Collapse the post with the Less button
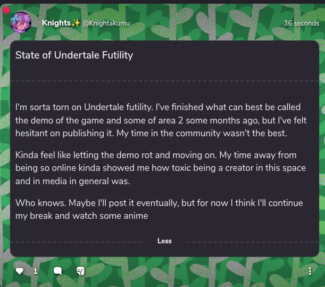Screen dimensions: 325x287 [164, 241]
